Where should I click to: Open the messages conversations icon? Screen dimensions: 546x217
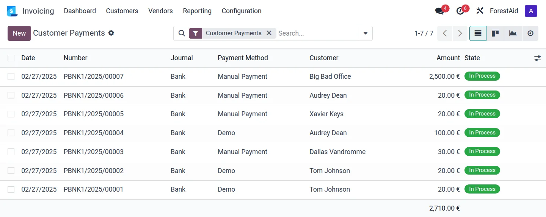[x=440, y=11]
